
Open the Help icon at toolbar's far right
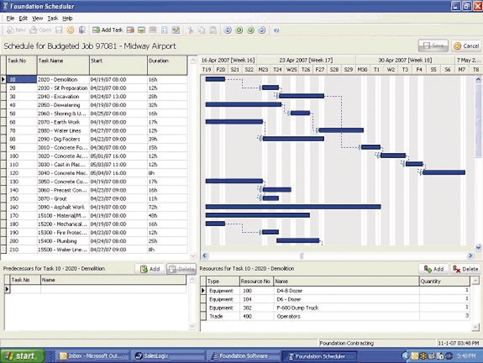276,30
